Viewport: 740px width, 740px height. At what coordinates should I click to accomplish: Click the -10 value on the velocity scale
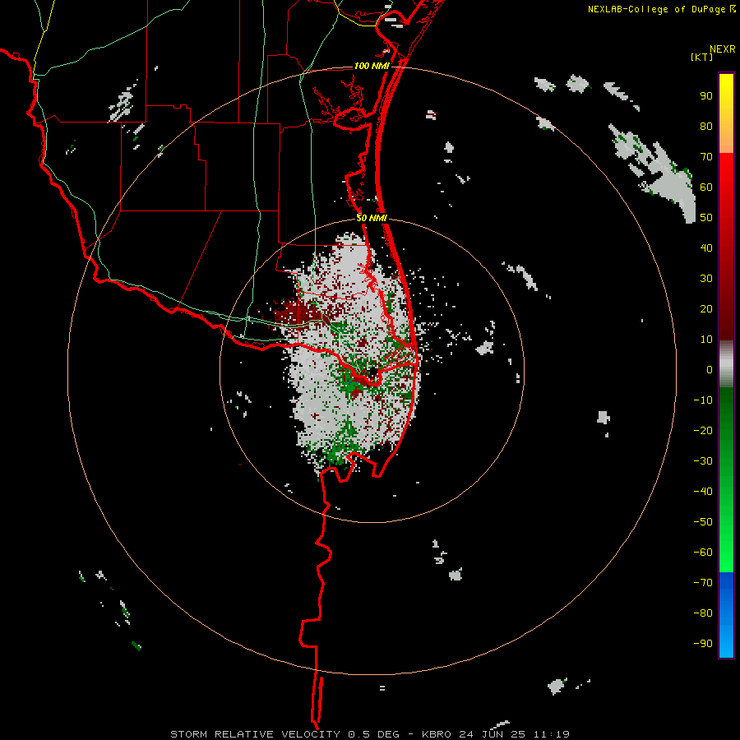click(x=703, y=400)
